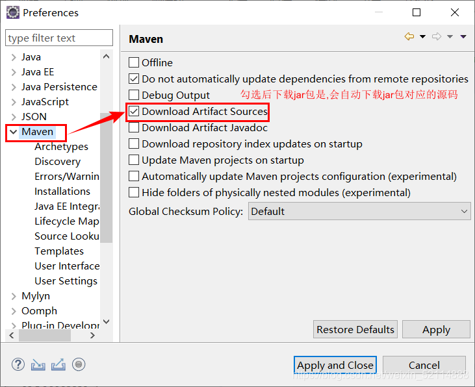
Task: Open the forward history dropdown arrow
Action: click(450, 36)
